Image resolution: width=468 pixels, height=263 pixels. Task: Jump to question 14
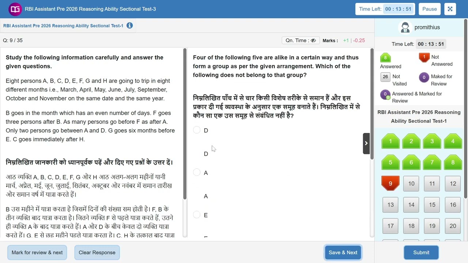pyautogui.click(x=411, y=205)
